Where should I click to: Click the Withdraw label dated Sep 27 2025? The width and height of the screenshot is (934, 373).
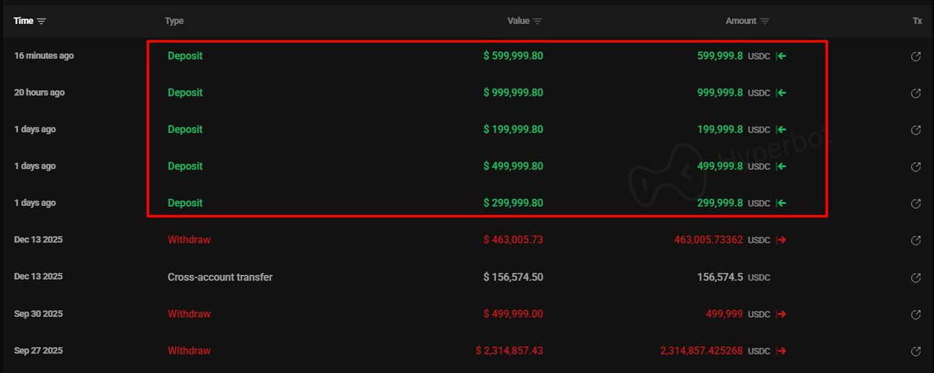189,350
